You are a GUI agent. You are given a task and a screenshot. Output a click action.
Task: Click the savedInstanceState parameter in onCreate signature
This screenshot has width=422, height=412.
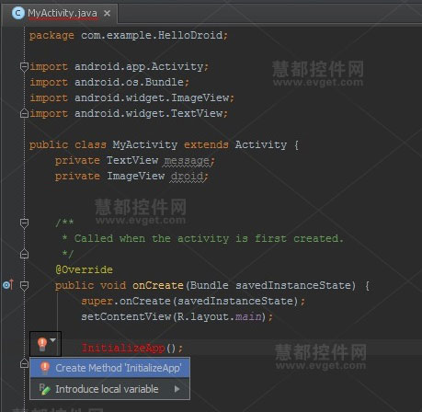point(293,285)
